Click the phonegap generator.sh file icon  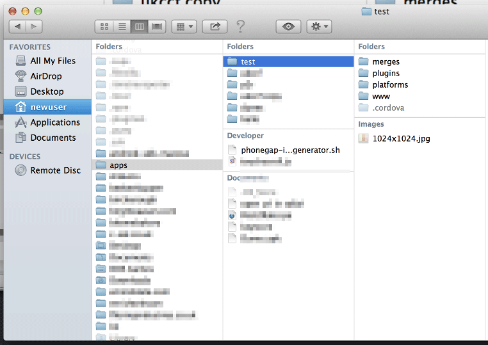232,150
